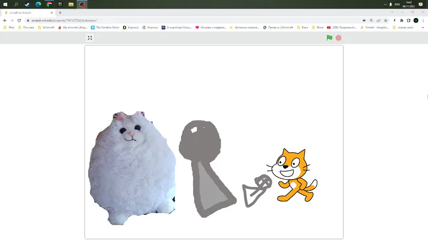Bookmark this page with the star icon
Image resolution: width=428 pixels, height=240 pixels.
(x=385, y=20)
